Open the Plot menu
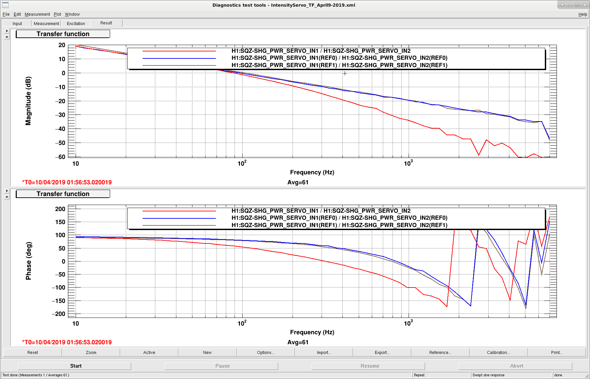 click(x=58, y=14)
